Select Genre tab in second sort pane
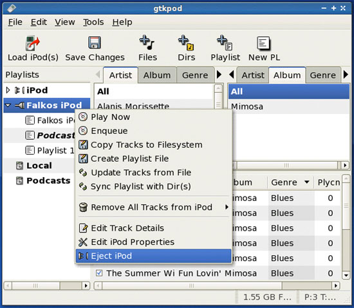Viewport: 354px width, 308px height. click(x=323, y=75)
